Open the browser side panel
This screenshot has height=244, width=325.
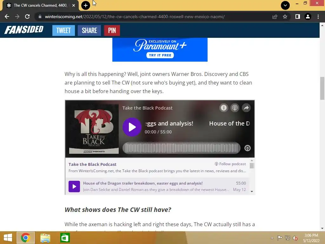tap(298, 17)
